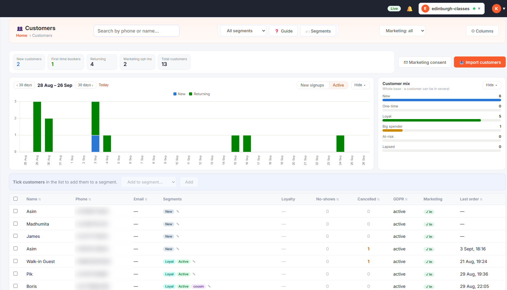The height and width of the screenshot is (290, 507).
Task: Switch chart to New signups tab
Action: tap(312, 85)
